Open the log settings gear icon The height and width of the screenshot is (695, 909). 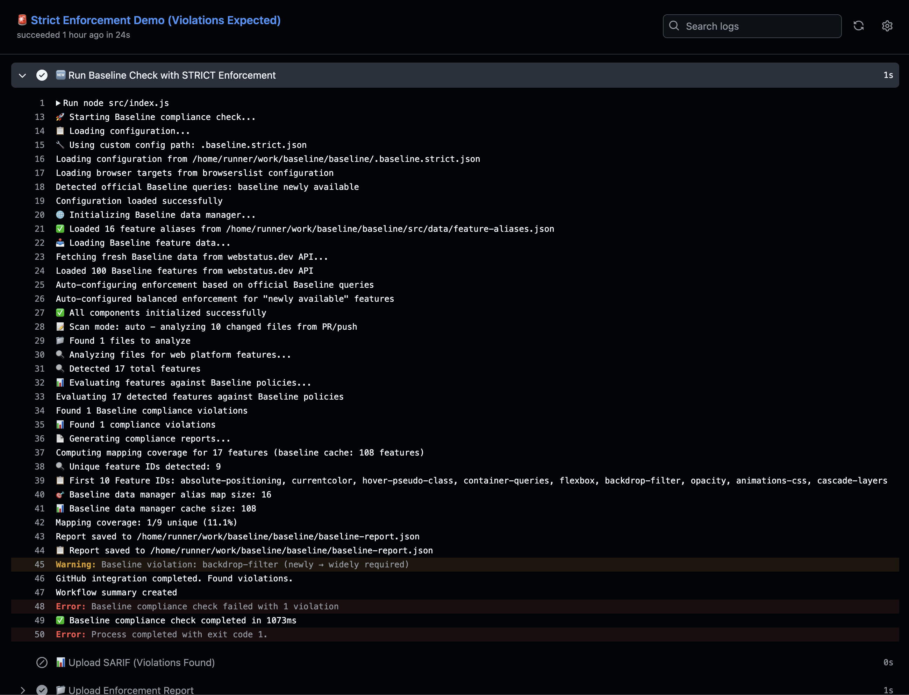pos(887,26)
